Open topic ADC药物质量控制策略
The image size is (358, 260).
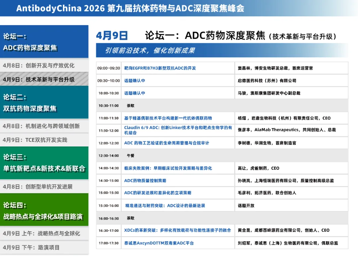tap(145, 181)
